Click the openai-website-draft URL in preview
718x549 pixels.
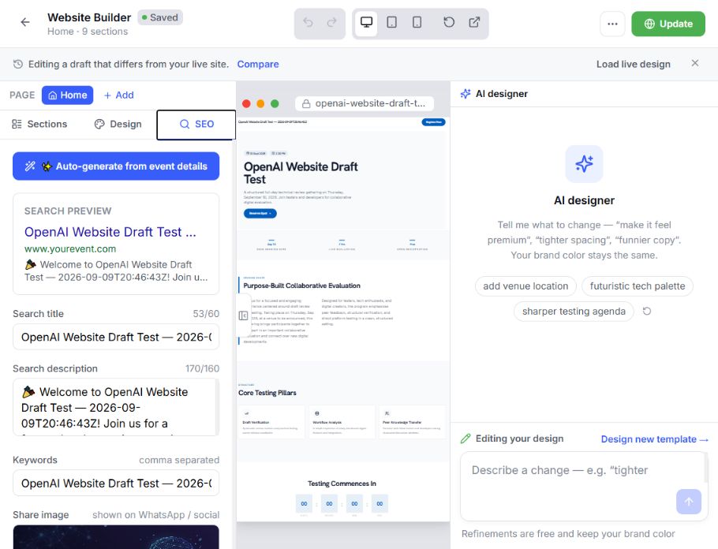[x=370, y=103]
